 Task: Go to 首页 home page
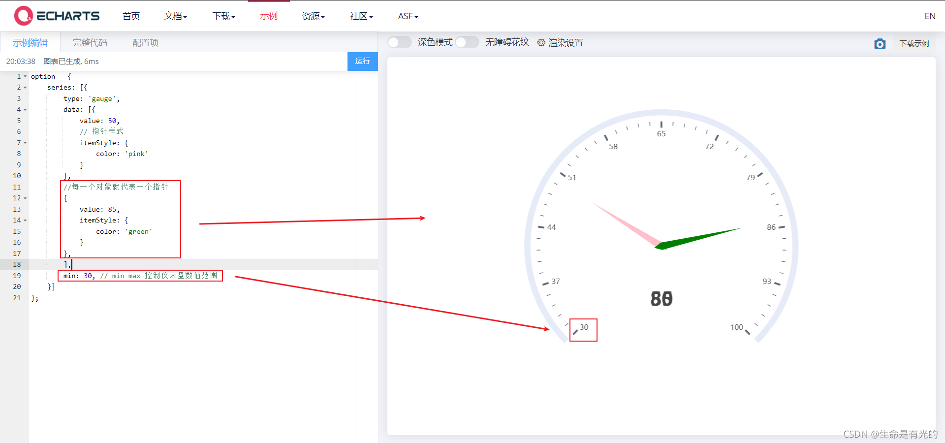(131, 16)
